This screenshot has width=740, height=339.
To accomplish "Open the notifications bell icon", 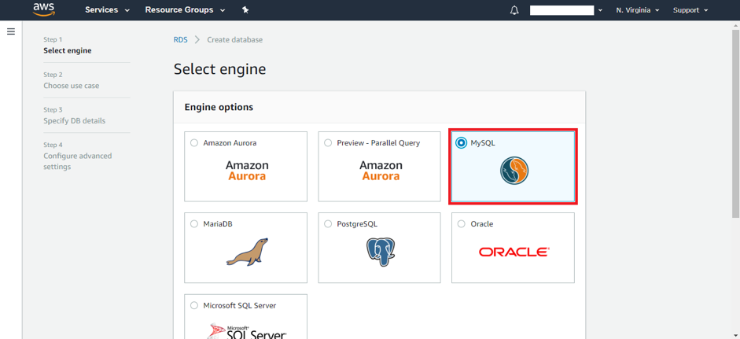I will tap(514, 10).
